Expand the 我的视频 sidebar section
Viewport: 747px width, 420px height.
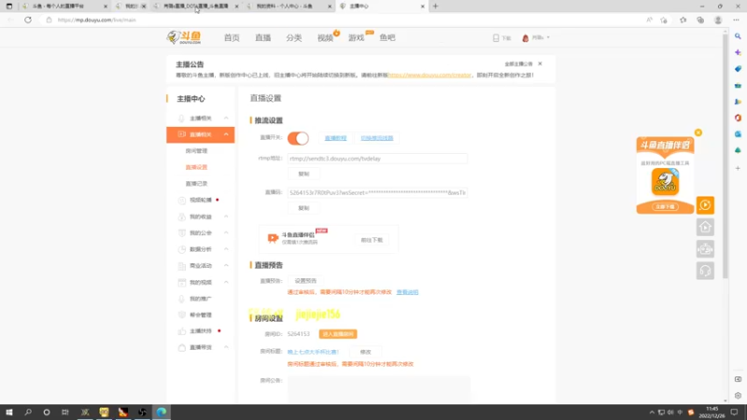point(226,282)
